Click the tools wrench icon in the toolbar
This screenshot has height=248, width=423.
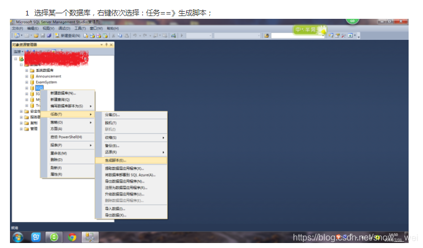[x=343, y=35]
